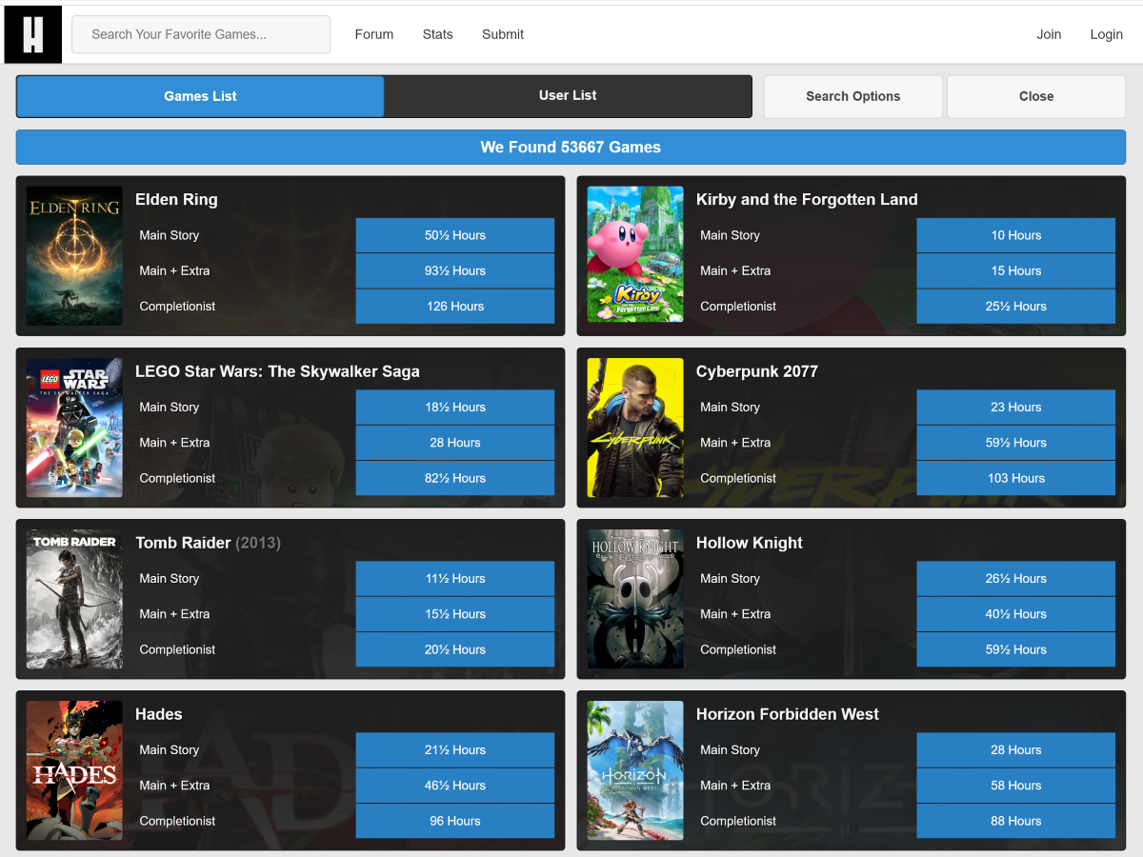The height and width of the screenshot is (857, 1143).
Task: Open the Elden Ring cover thumbnail
Action: (x=74, y=255)
